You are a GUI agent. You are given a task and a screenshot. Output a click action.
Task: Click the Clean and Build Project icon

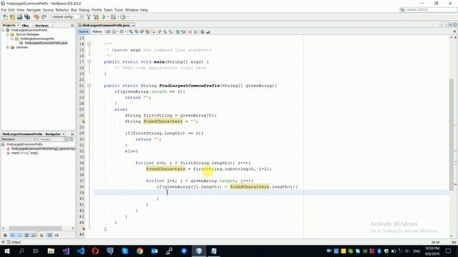pos(97,17)
